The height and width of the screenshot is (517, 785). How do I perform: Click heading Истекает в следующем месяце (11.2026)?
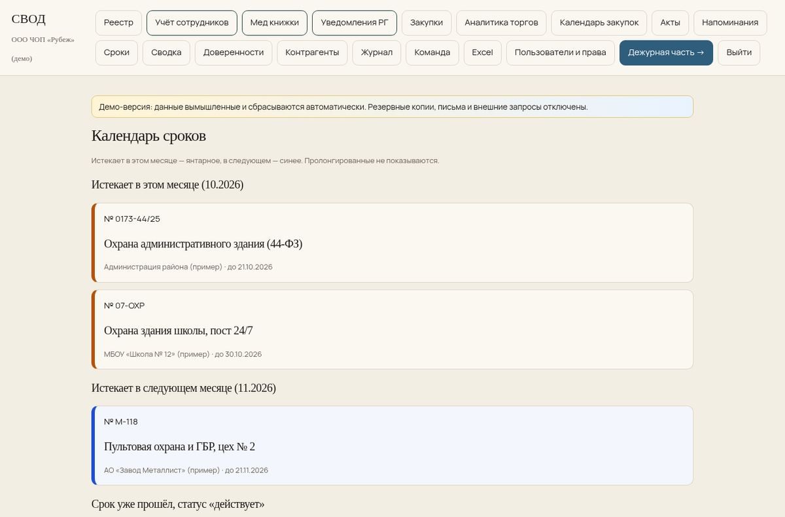click(x=184, y=388)
